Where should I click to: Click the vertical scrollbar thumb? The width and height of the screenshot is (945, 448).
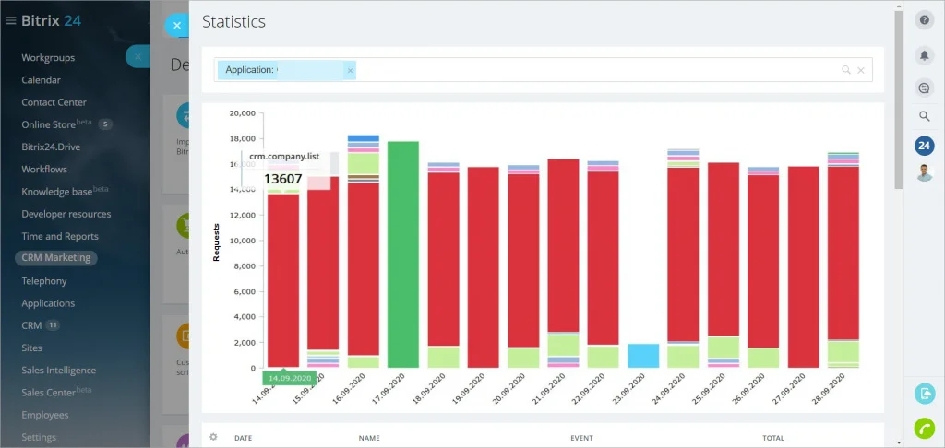pos(899,100)
